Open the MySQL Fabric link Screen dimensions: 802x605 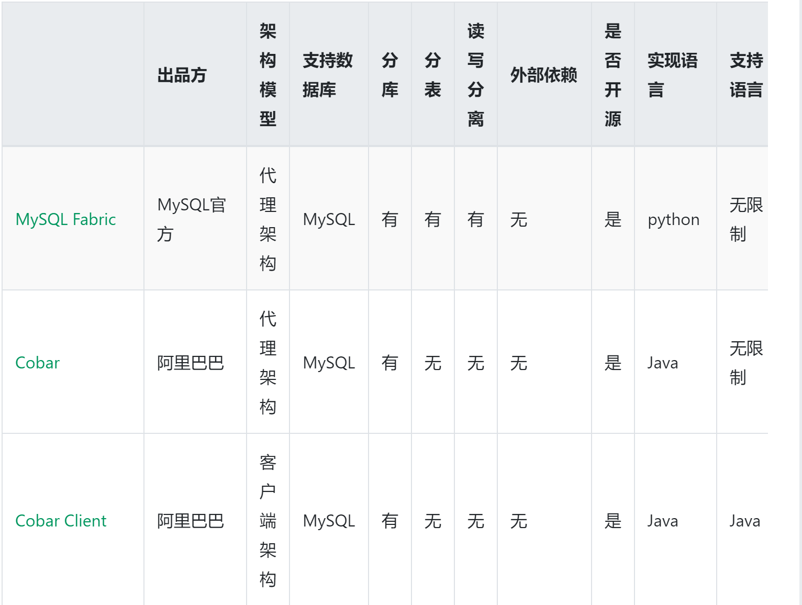click(x=65, y=219)
